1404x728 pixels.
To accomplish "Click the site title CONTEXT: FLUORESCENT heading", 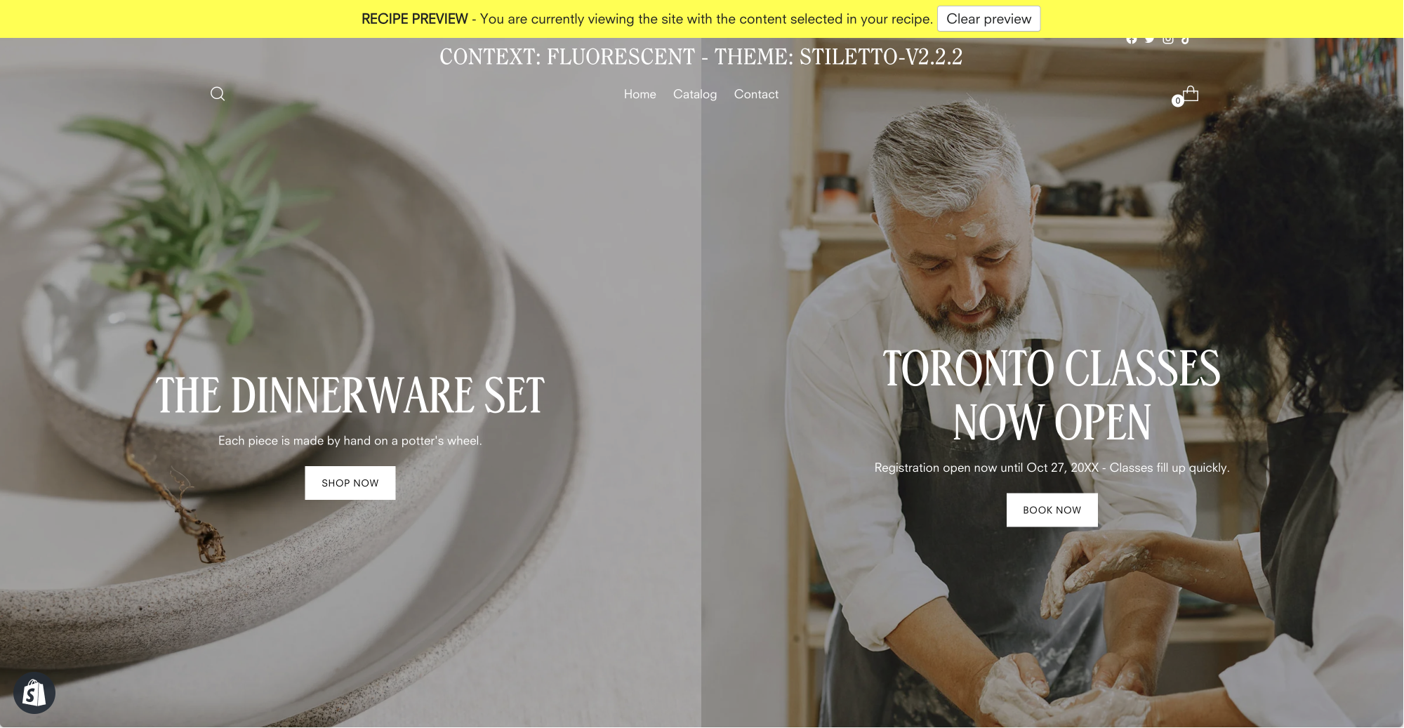I will pos(701,57).
